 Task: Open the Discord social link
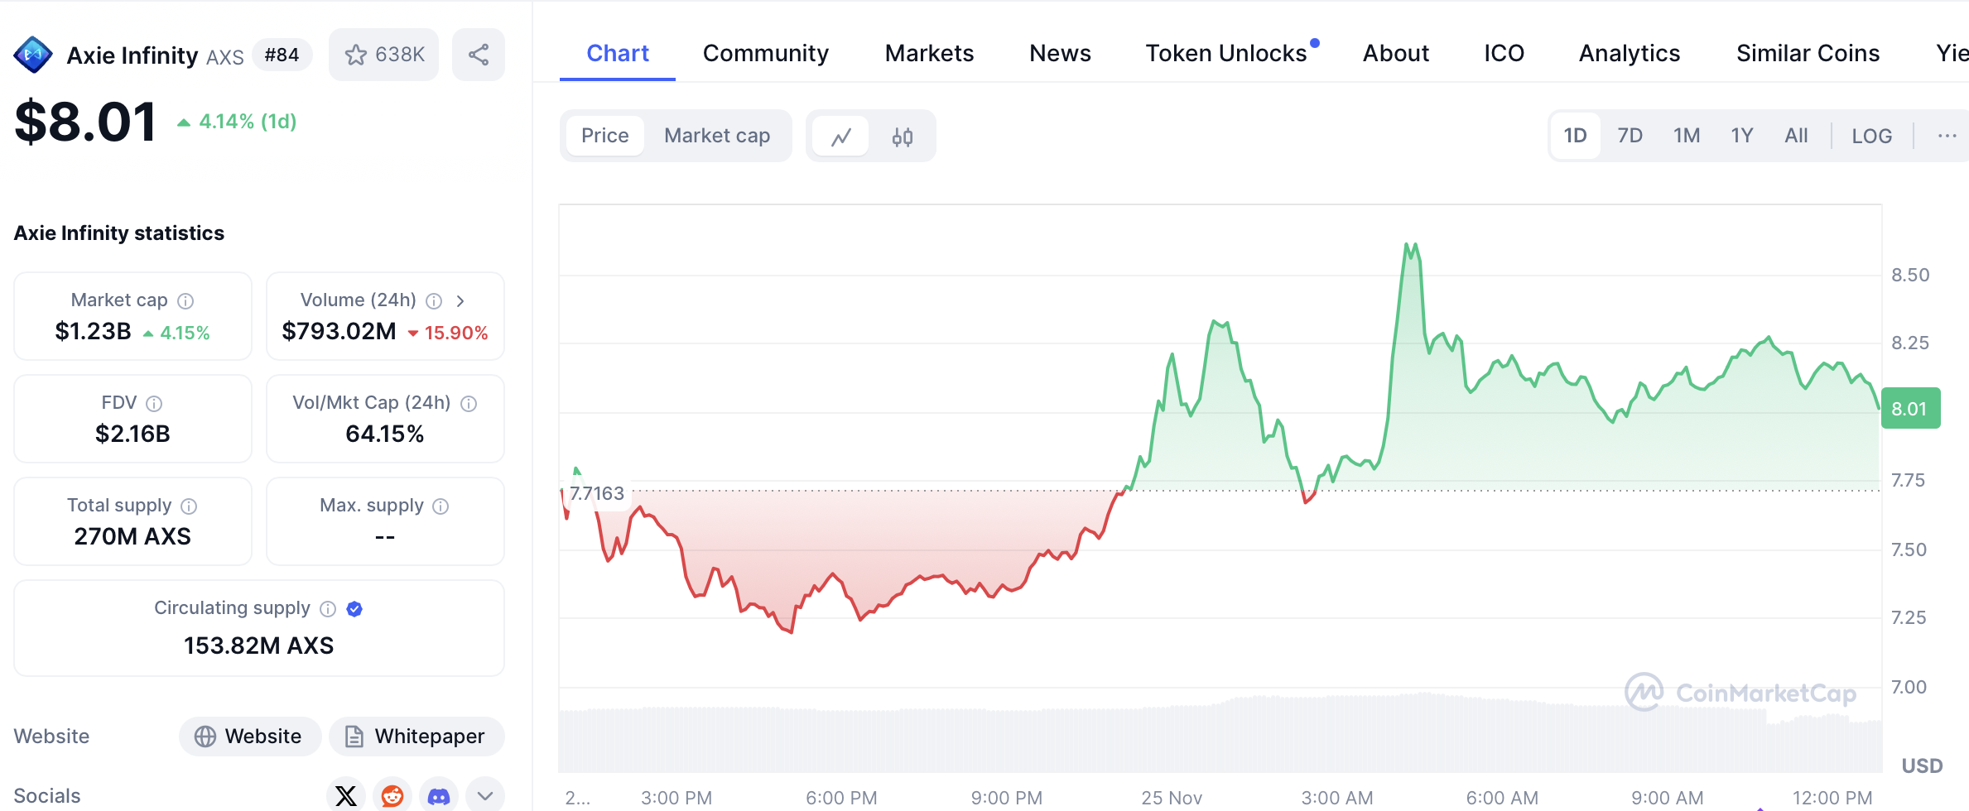(439, 795)
